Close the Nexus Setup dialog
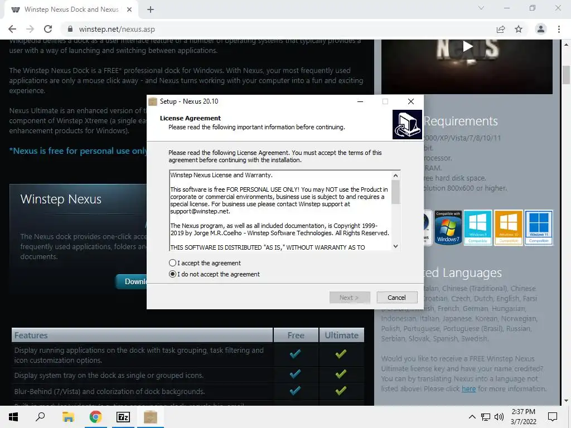This screenshot has width=571, height=428. pyautogui.click(x=411, y=101)
